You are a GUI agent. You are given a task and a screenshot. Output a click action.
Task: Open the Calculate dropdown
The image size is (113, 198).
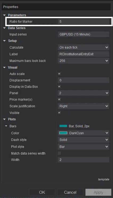(x=83, y=47)
